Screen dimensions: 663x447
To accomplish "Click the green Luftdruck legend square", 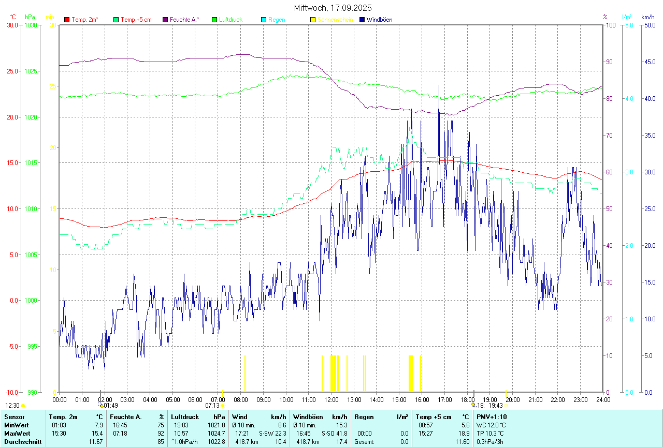I will coord(214,20).
